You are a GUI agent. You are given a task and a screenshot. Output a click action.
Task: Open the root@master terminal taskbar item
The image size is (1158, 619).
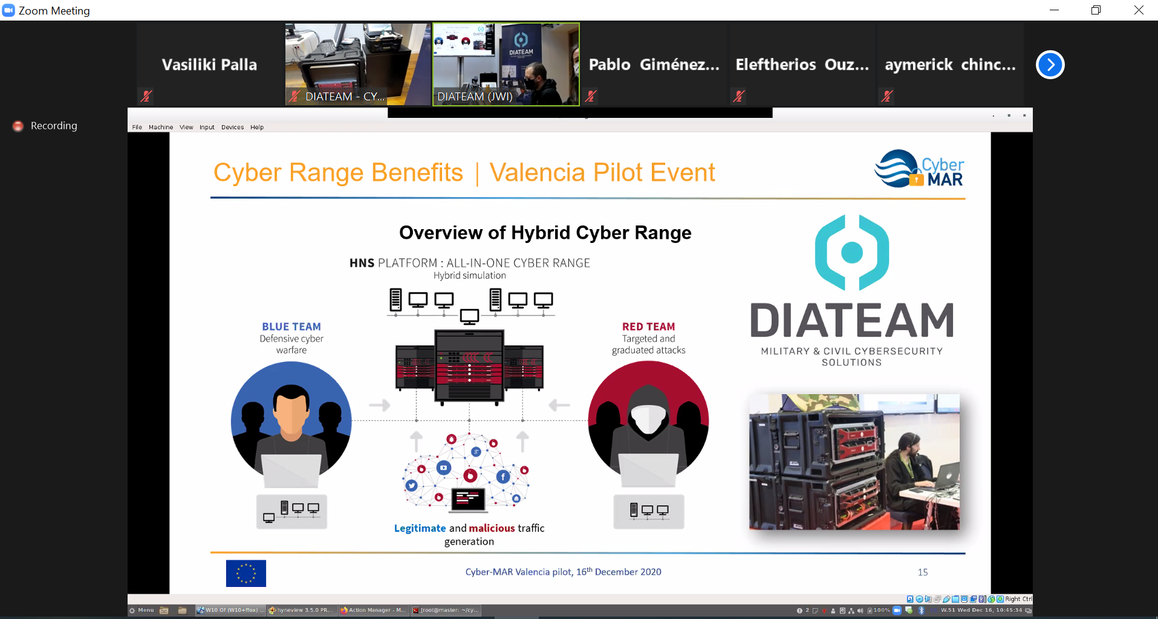tap(446, 611)
